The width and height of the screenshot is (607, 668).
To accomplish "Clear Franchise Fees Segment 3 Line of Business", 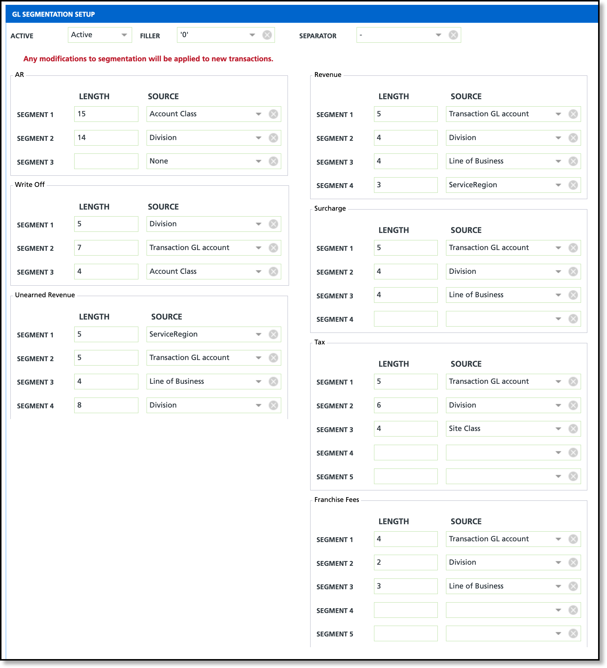I will 573,586.
